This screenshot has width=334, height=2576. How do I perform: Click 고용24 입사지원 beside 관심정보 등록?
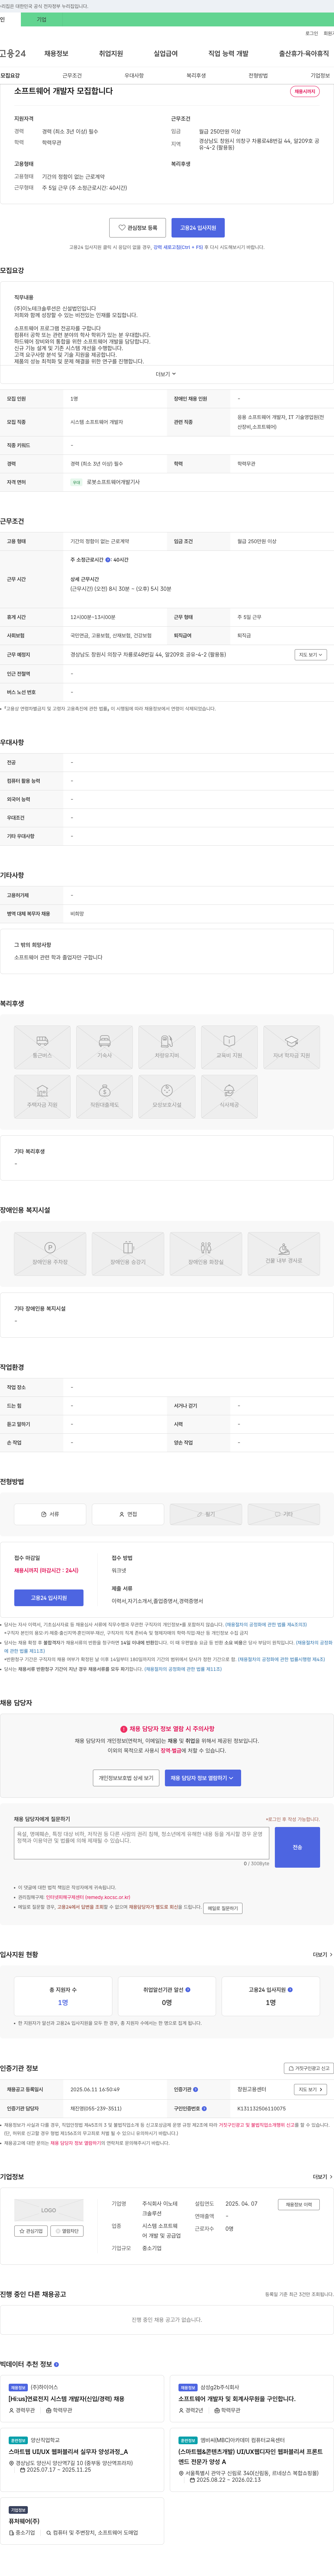(x=198, y=228)
